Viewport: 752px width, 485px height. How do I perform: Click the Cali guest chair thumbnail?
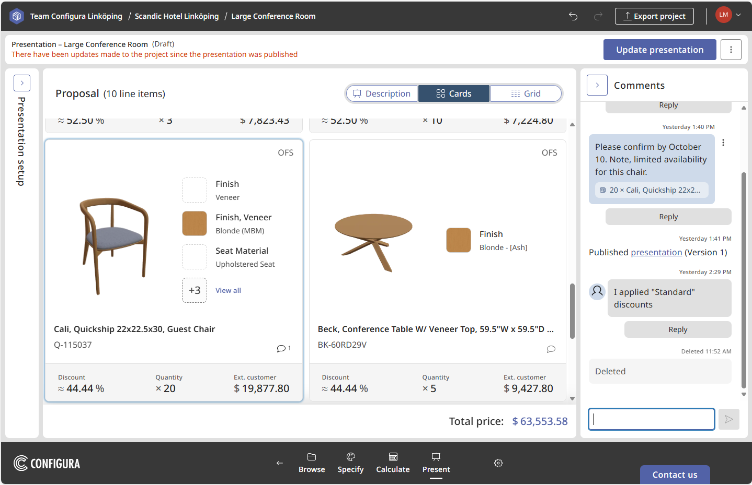pos(113,245)
